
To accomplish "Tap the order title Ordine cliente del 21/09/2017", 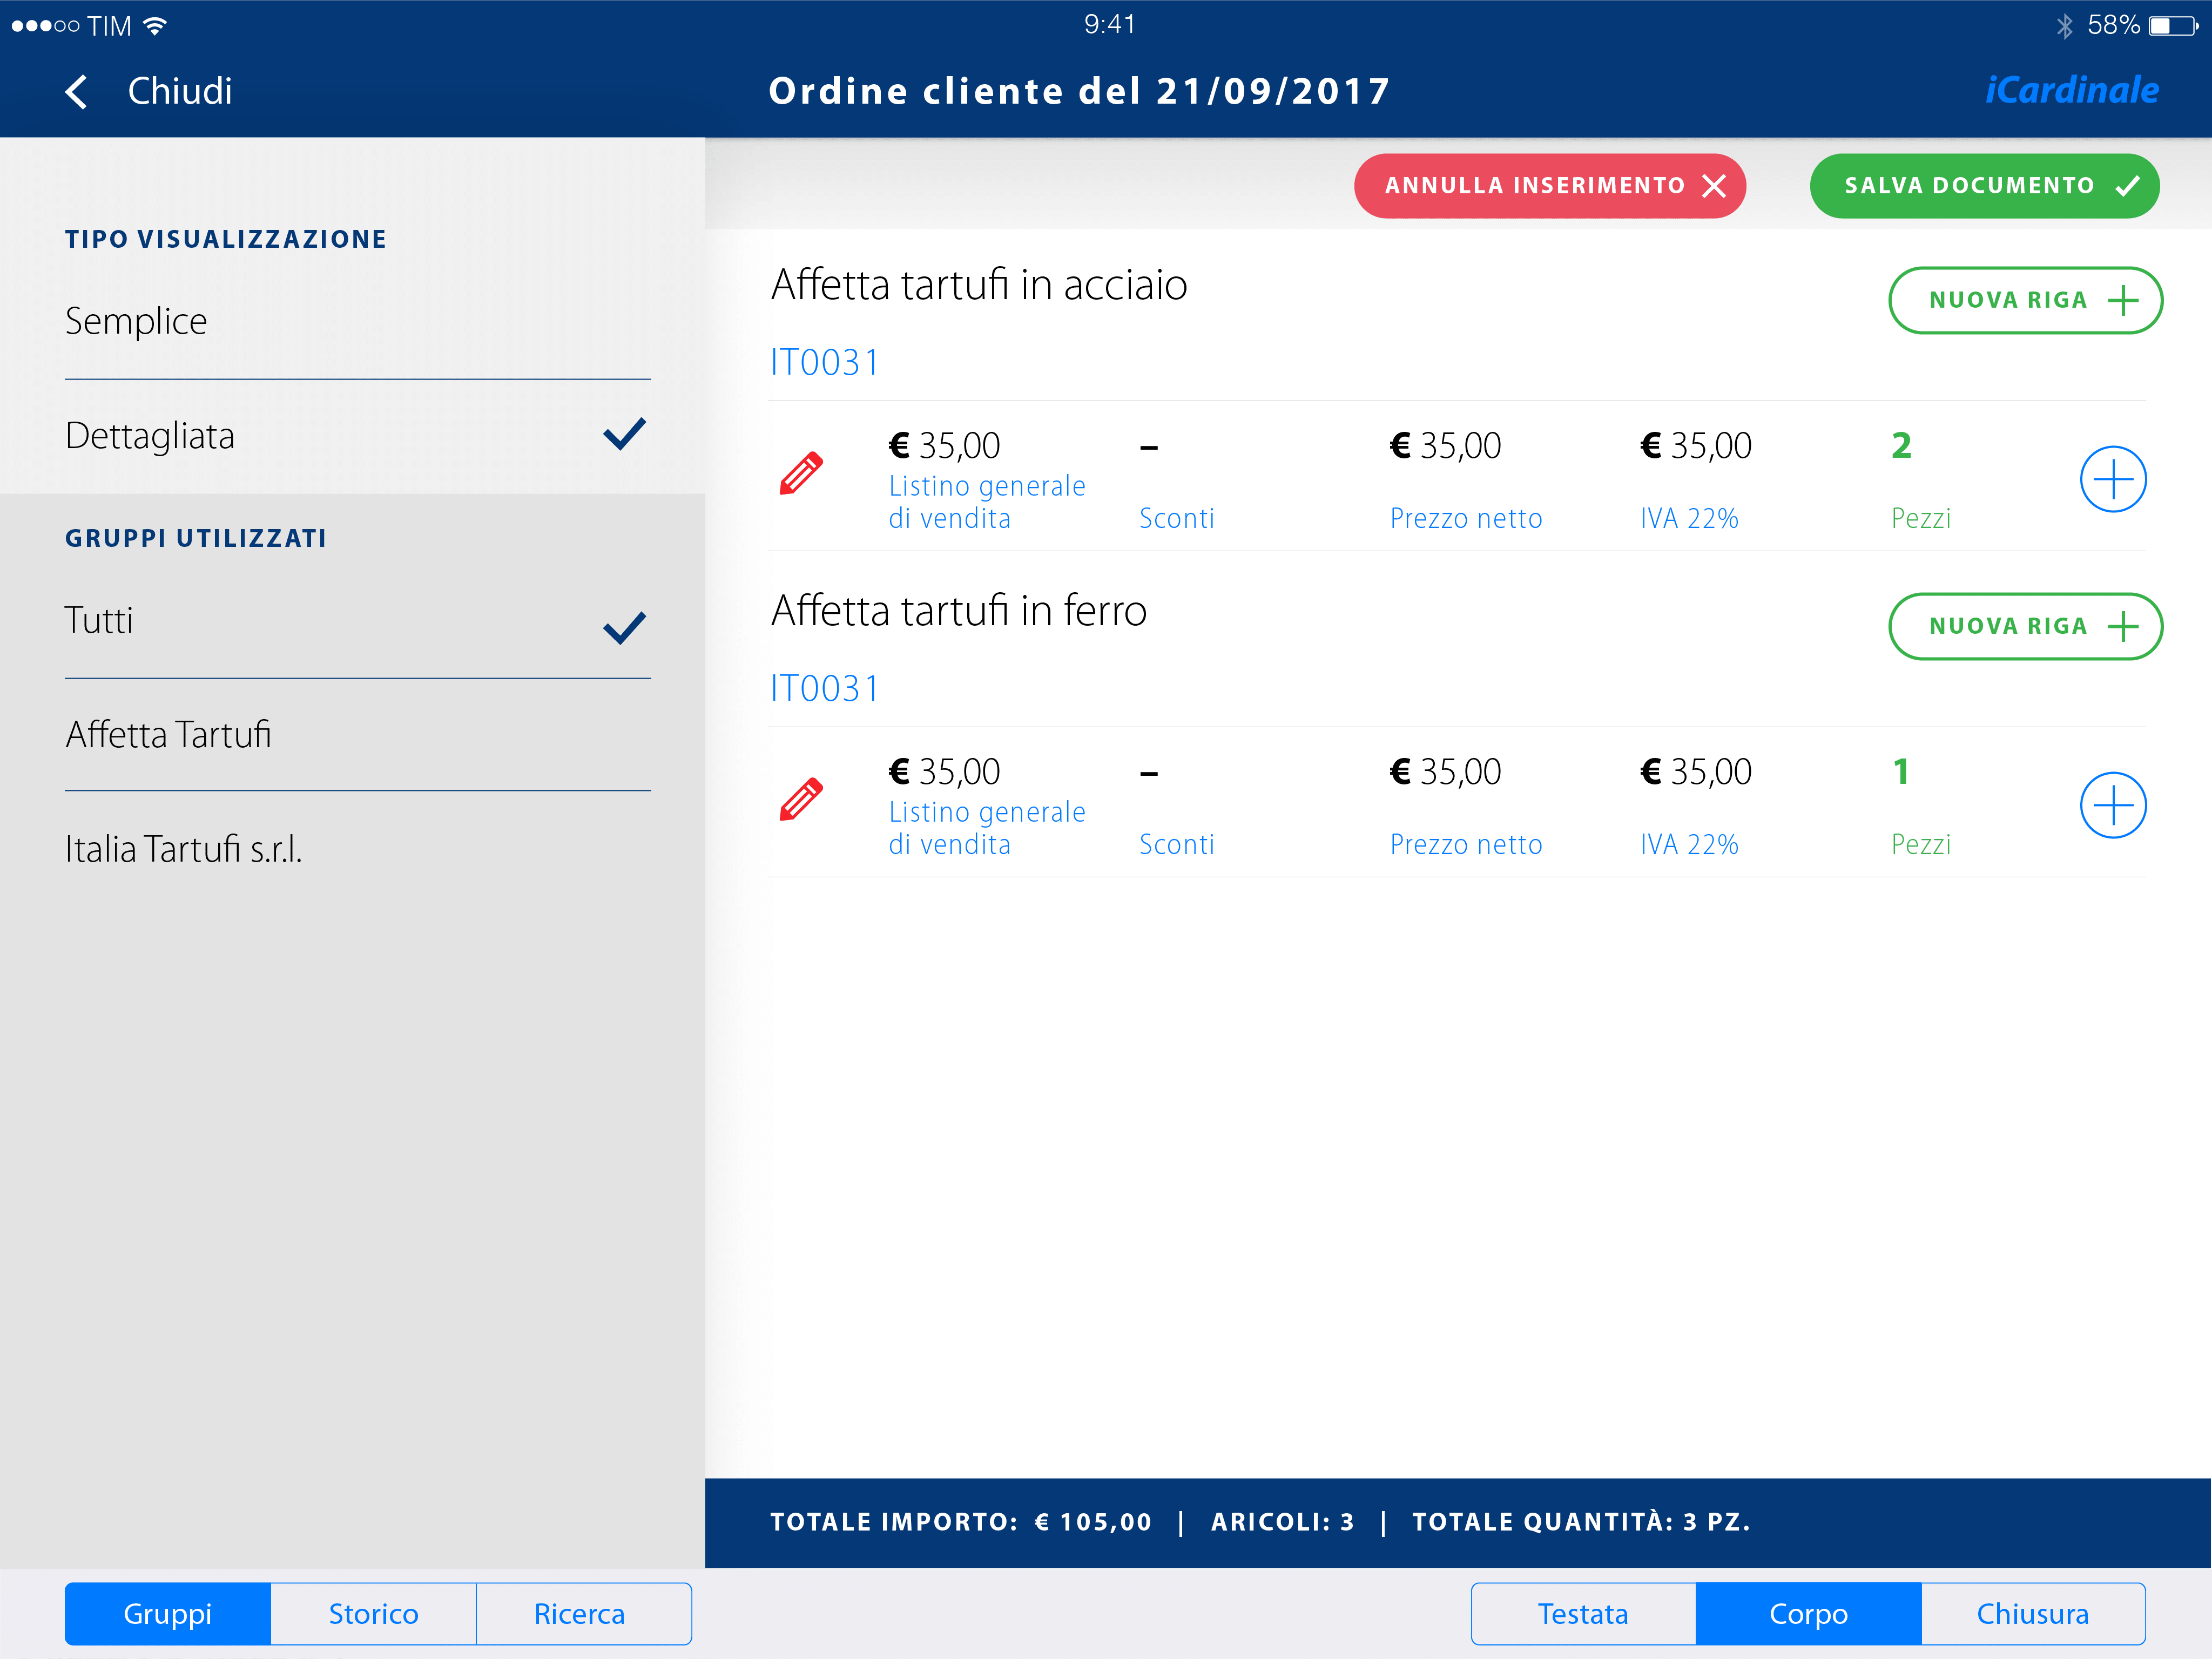I will click(x=1079, y=91).
